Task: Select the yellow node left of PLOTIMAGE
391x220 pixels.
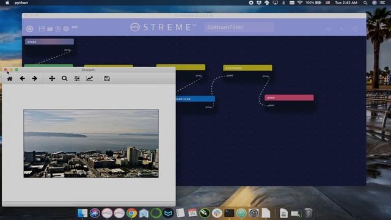Action: 181,67
